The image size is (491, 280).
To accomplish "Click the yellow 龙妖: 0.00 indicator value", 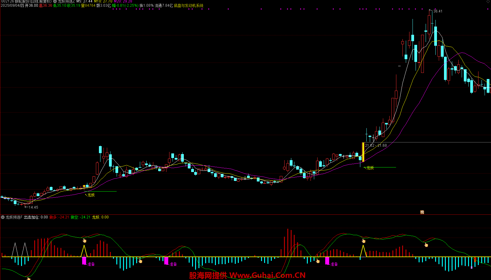I will pos(100,217).
